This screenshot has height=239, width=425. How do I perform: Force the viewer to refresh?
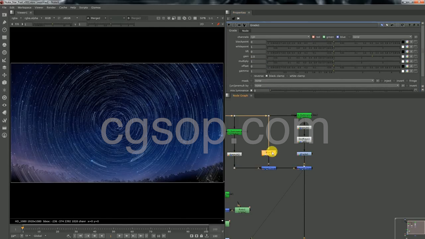pyautogui.click(x=184, y=18)
